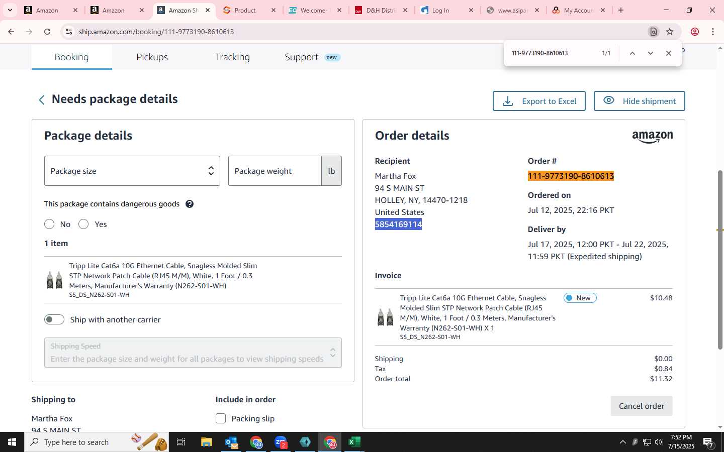Click the Hide shipment button
724x452 pixels.
639,101
